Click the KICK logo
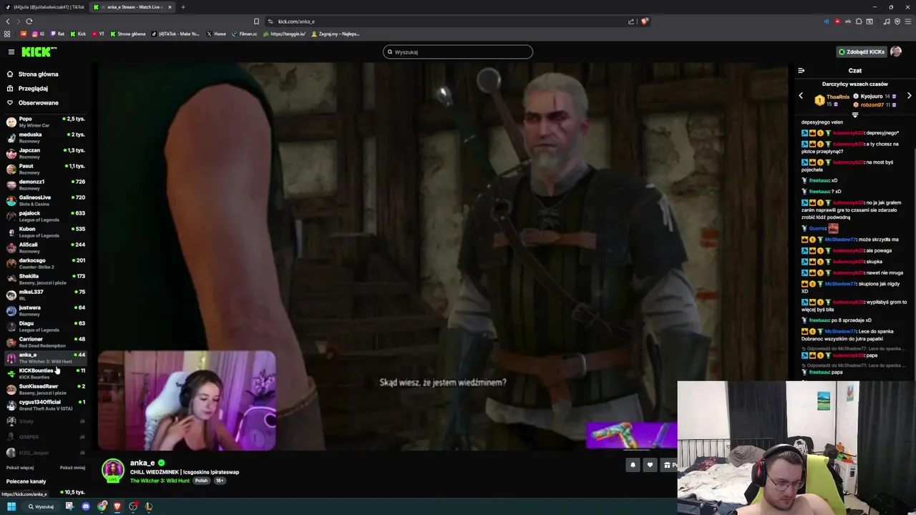 click(39, 51)
